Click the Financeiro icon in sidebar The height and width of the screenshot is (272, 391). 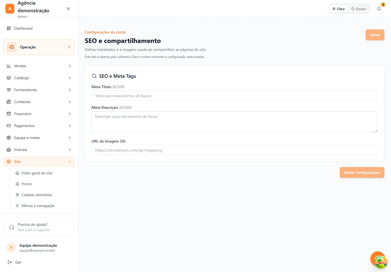pos(9,114)
